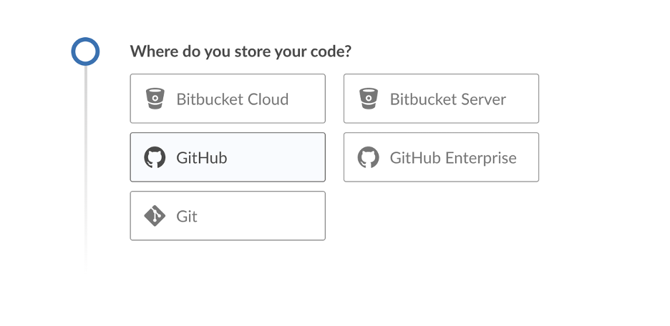Click the Bitbucket Server bucket icon
The image size is (670, 326).
point(368,99)
